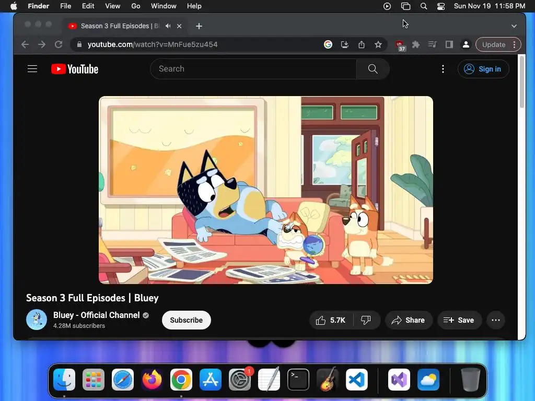Viewport: 535px width, 401px height.
Task: Open the View menu
Action: [x=113, y=6]
